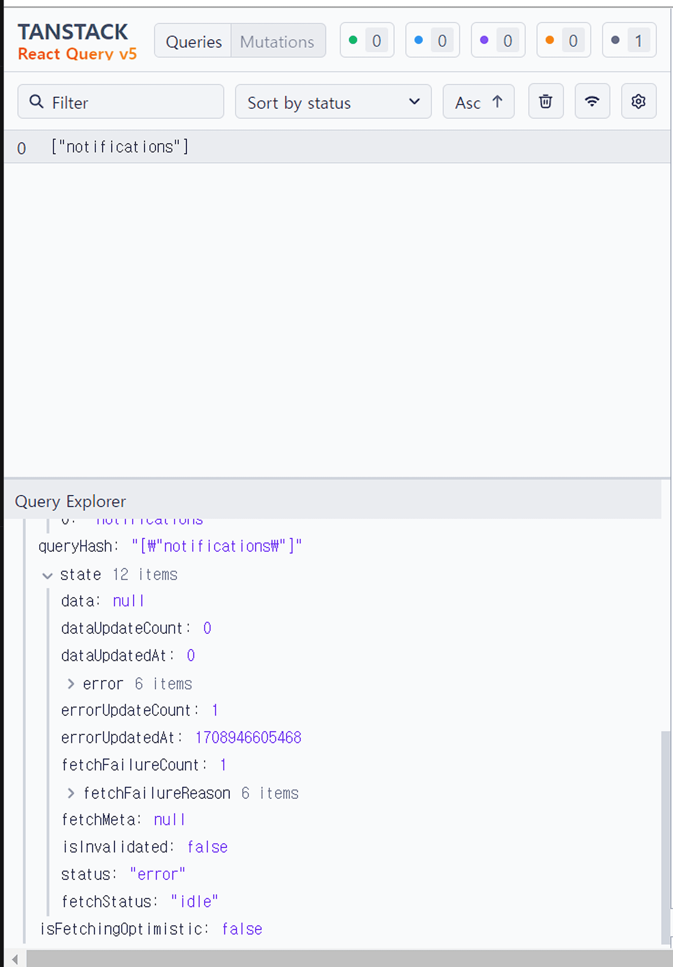673x967 pixels.
Task: Open the Sort by status dropdown
Action: click(x=333, y=101)
